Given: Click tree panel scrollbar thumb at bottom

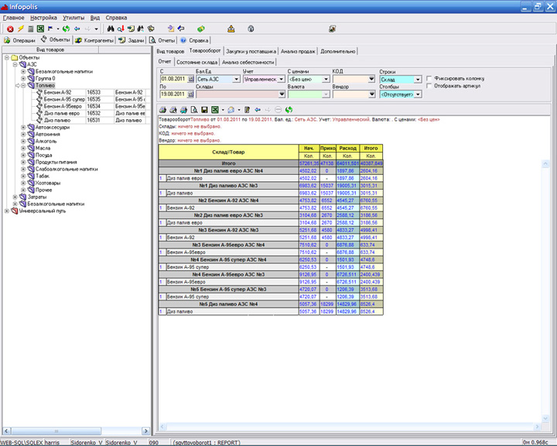Looking at the screenshot, I should [x=56, y=431].
